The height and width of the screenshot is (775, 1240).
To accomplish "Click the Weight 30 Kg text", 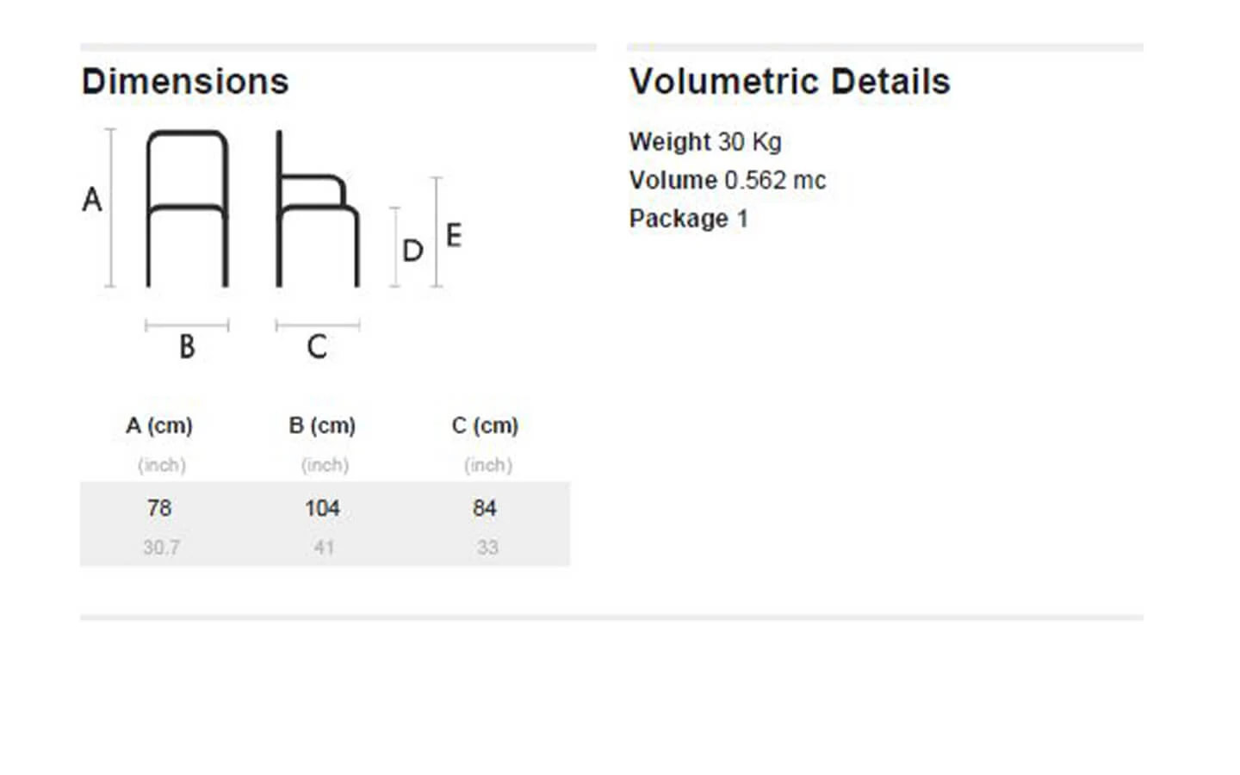I will [x=705, y=142].
